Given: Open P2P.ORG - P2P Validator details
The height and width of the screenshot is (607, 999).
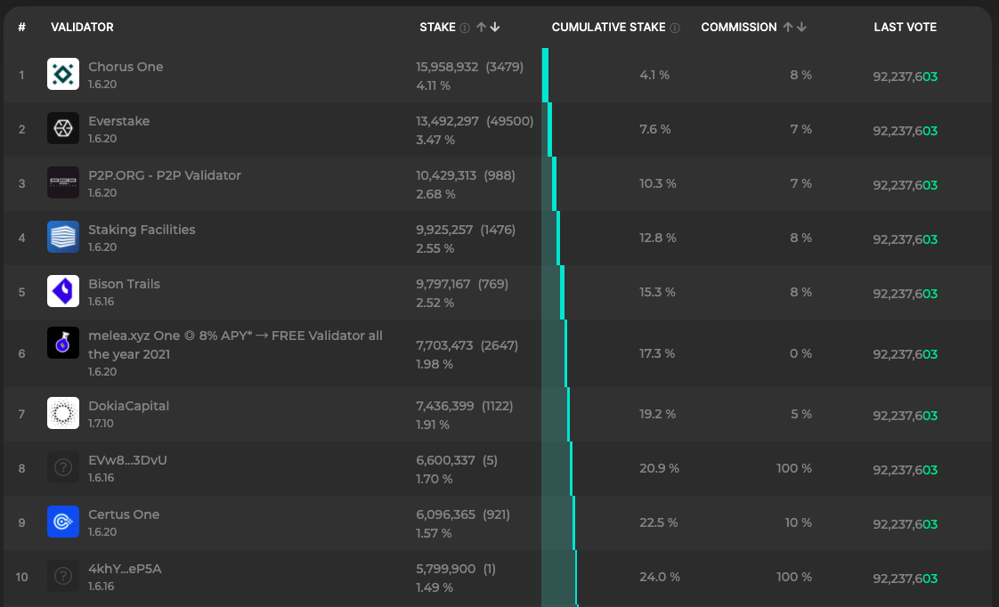Looking at the screenshot, I should coord(165,175).
